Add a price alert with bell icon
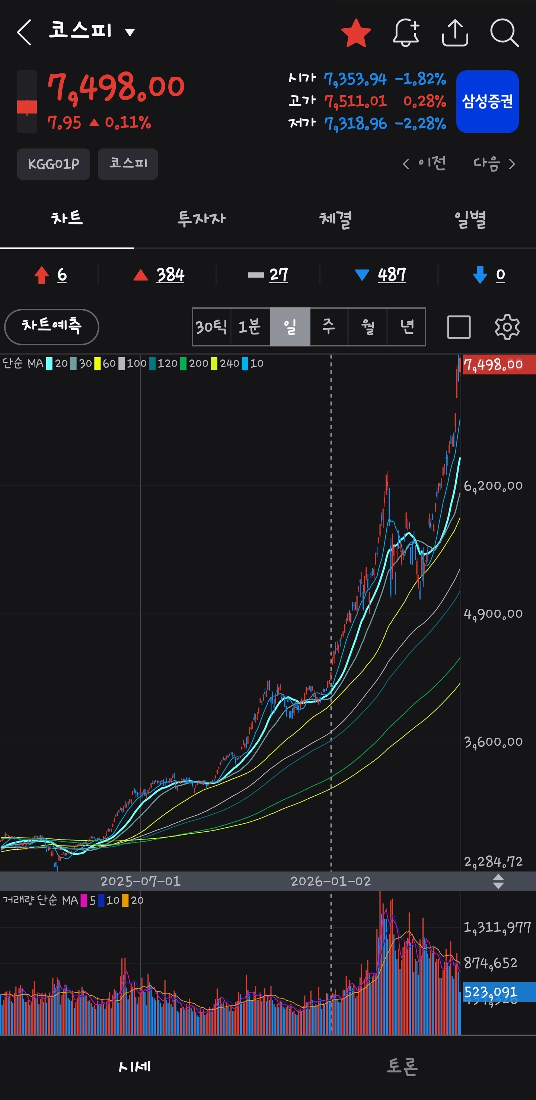Viewport: 536px width, 1100px height. [406, 32]
